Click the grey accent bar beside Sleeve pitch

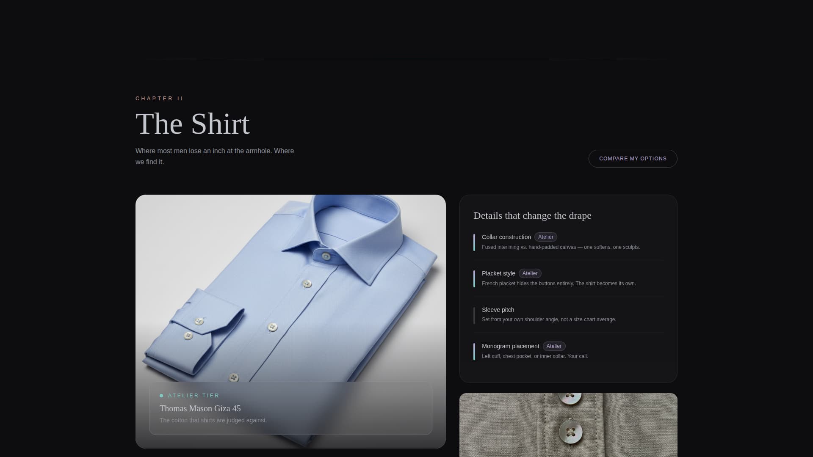click(474, 316)
